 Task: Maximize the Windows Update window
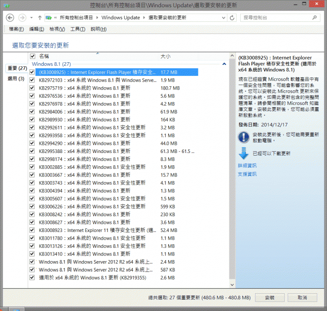[x=304, y=4]
